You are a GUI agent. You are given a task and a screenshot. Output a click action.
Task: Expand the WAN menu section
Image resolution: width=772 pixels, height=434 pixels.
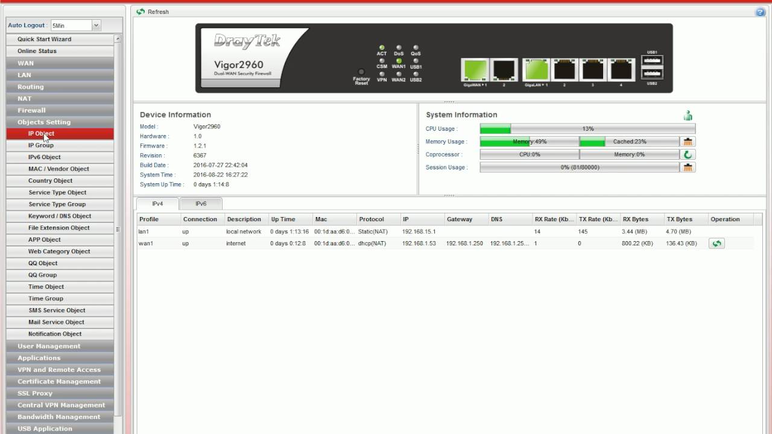[x=60, y=63]
